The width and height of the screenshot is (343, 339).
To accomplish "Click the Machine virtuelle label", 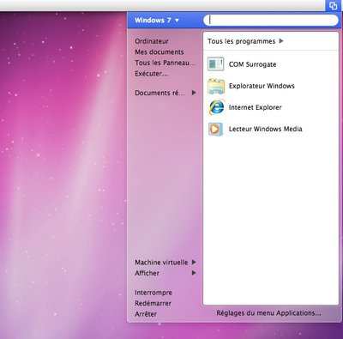I will click(x=161, y=263).
